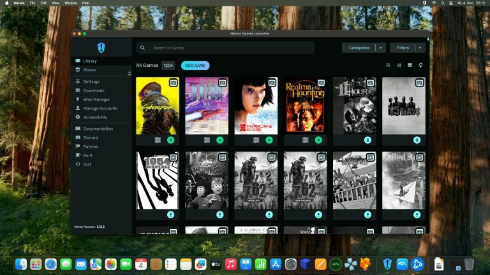Viewport: 490px width, 275px height.
Task: Click Heroic shield icon in Dock
Action: click(x=387, y=264)
